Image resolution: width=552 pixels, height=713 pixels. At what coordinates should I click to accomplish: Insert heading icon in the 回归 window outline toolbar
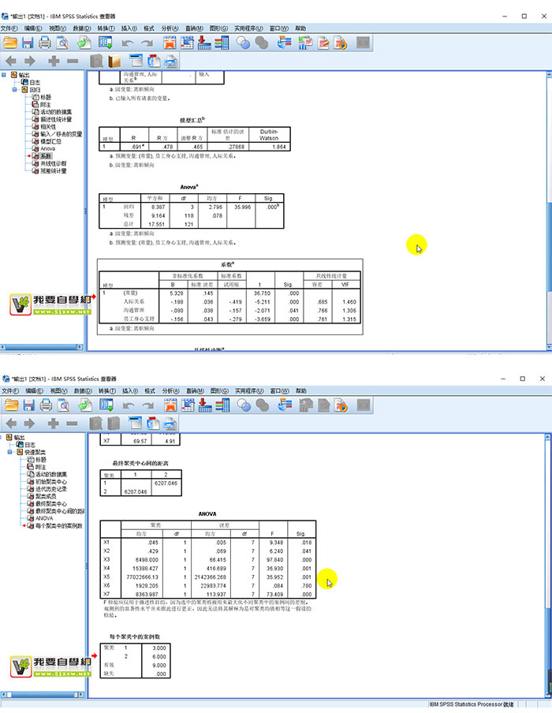pyautogui.click(x=136, y=61)
